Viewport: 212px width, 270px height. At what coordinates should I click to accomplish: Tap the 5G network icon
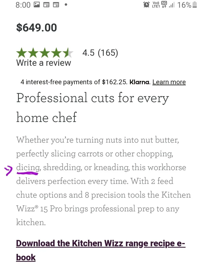pos(164,5)
